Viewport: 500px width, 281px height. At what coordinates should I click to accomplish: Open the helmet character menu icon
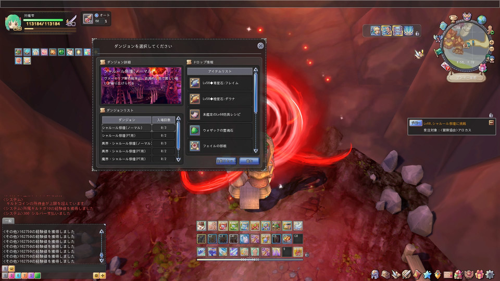[375, 274]
